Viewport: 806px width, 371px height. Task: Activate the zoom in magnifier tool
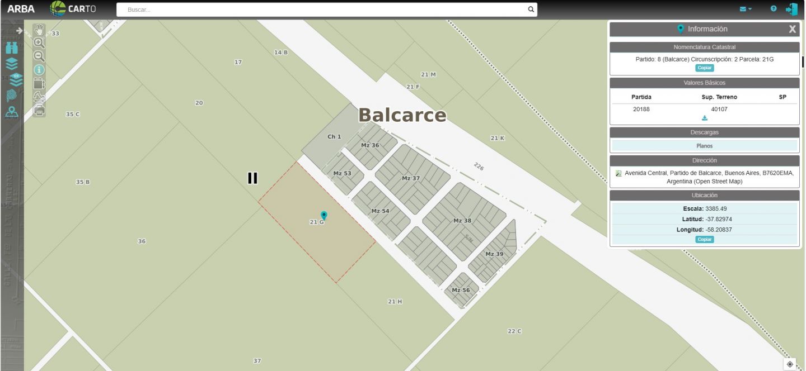[39, 43]
